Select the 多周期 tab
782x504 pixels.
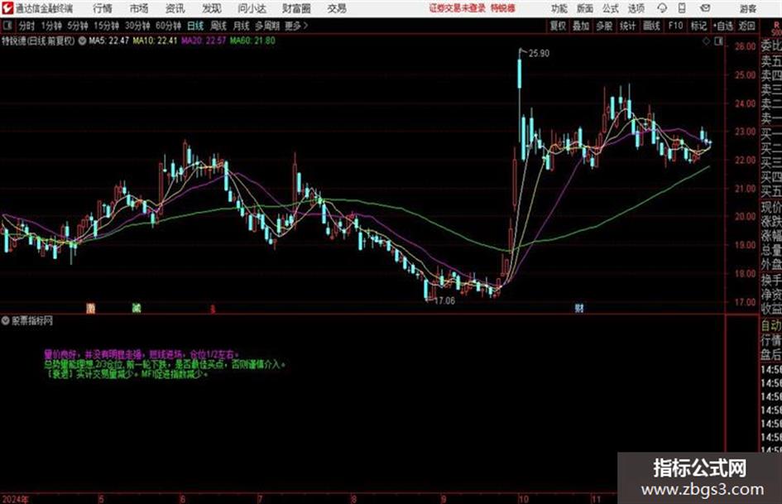click(x=267, y=26)
